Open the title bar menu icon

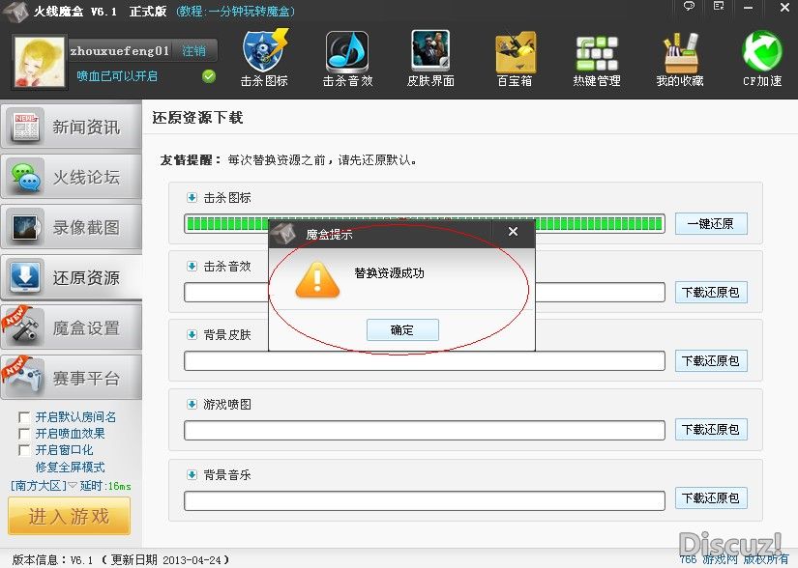point(719,6)
